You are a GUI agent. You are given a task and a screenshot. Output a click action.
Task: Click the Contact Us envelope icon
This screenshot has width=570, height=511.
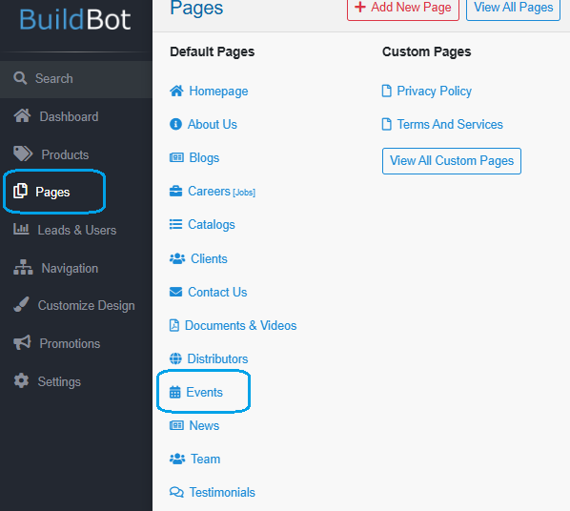coord(175,292)
